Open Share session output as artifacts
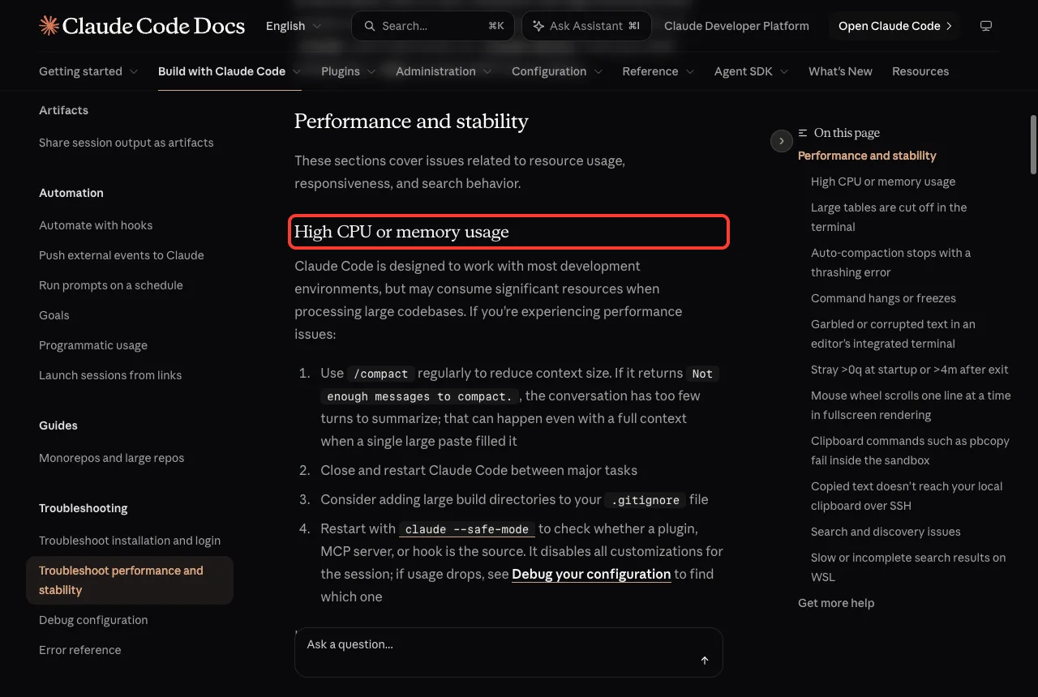This screenshot has height=697, width=1038. (x=127, y=143)
